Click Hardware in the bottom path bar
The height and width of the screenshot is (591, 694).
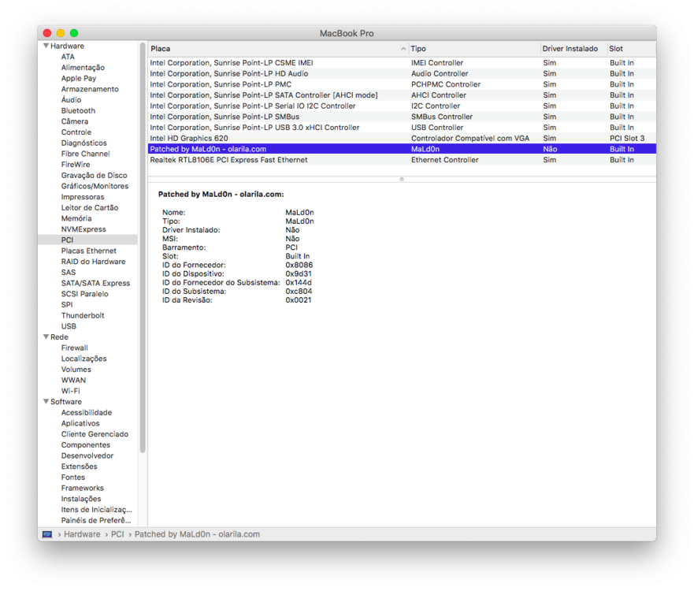tap(82, 534)
